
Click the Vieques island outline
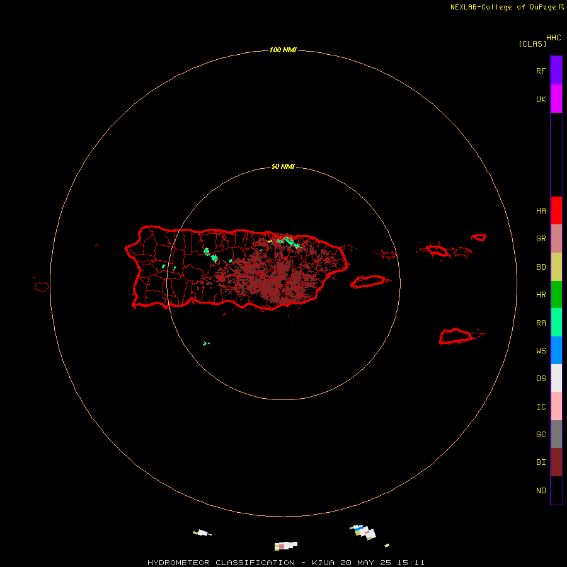click(369, 282)
